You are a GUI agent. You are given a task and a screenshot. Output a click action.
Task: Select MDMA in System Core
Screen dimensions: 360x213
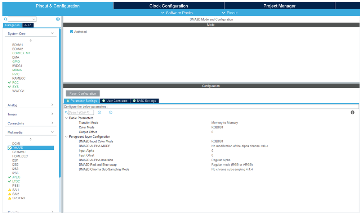coord(17,70)
